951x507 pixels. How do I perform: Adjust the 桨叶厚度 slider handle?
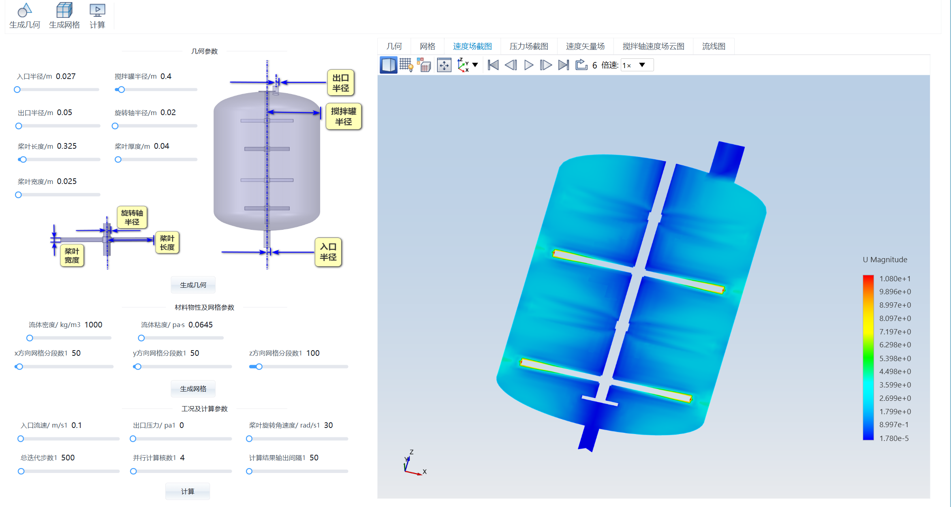pyautogui.click(x=118, y=160)
